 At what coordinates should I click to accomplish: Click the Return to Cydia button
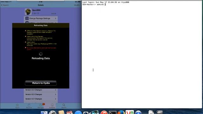point(41,83)
